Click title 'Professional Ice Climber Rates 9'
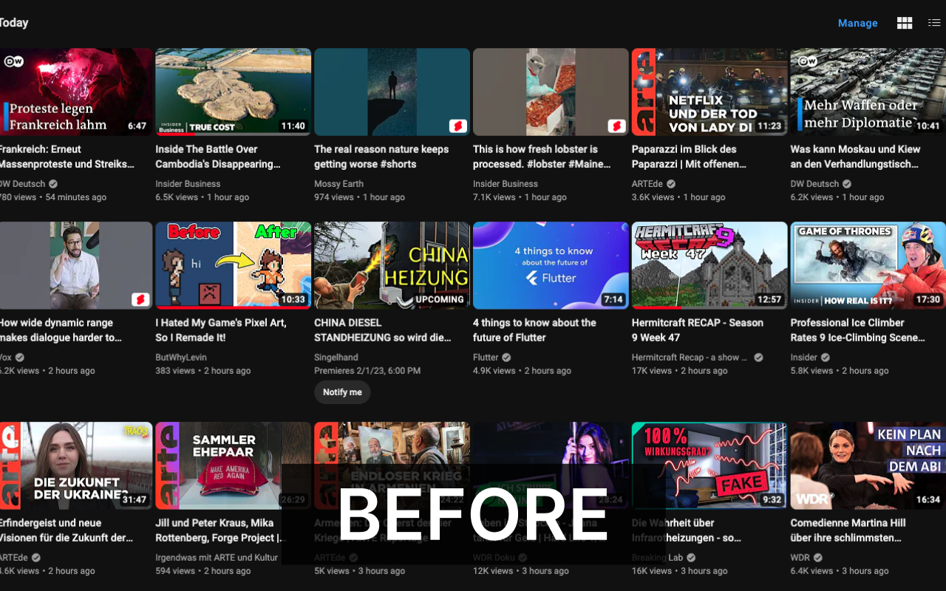Viewport: 946px width, 591px height. click(x=858, y=330)
